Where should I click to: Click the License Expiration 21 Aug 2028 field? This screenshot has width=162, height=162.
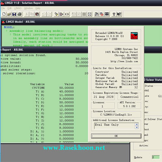(103, 97)
